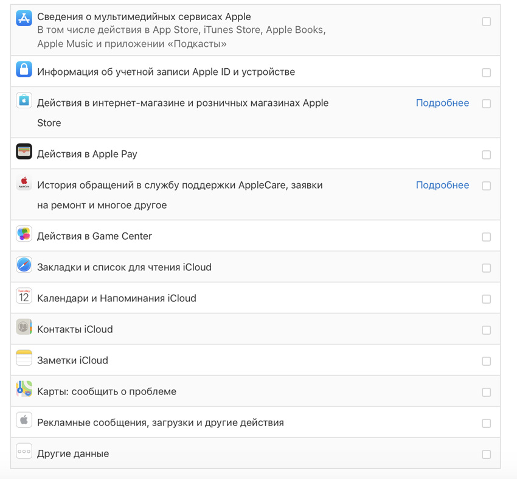This screenshot has height=479, width=517.
Task: Click text "Рекламные сообщения, загрузки и другие действия"
Action: coord(161,422)
